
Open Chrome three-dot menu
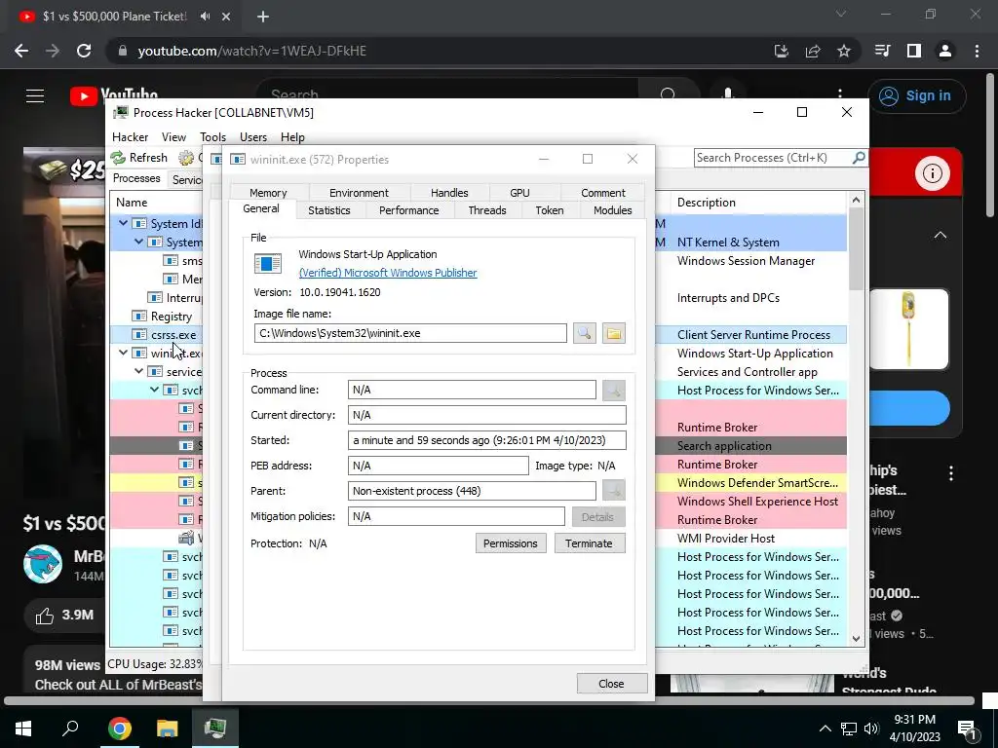click(x=977, y=51)
